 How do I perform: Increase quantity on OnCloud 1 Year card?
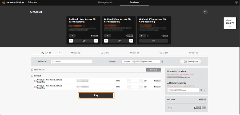(x=96, y=41)
